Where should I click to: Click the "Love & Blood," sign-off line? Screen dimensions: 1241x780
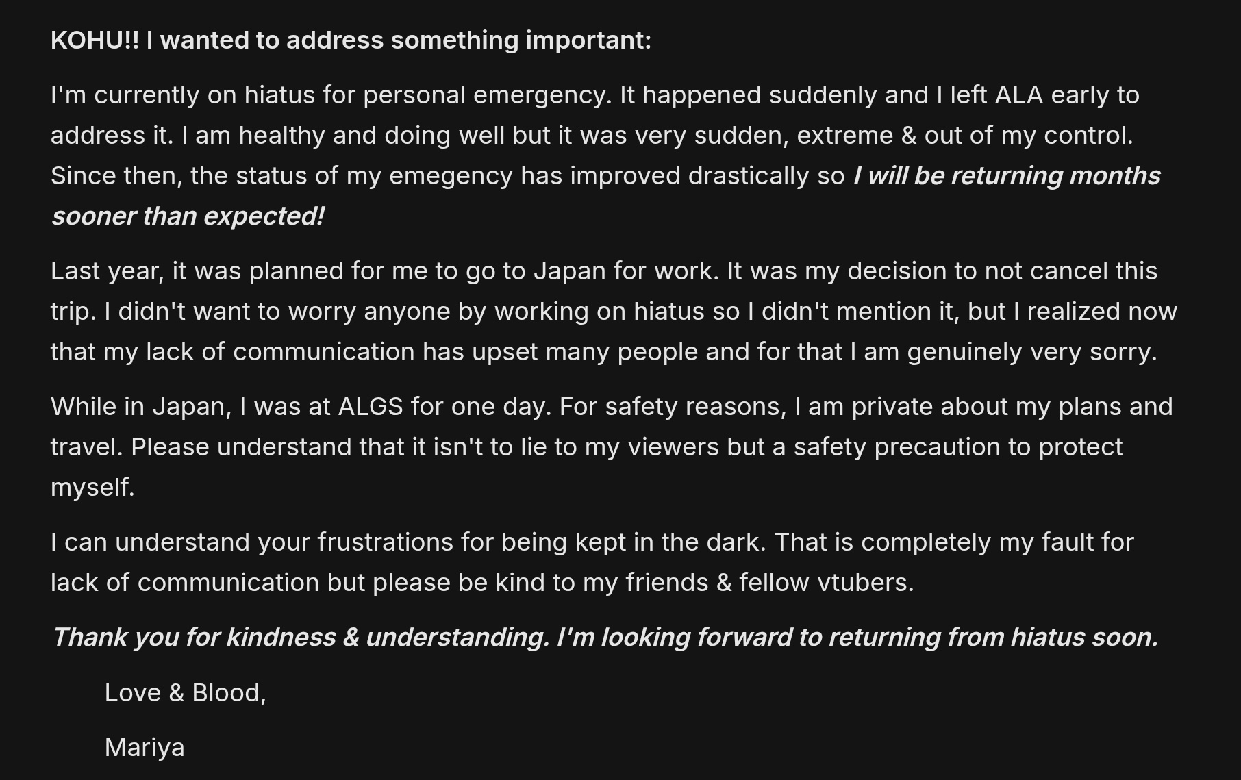[x=185, y=693]
